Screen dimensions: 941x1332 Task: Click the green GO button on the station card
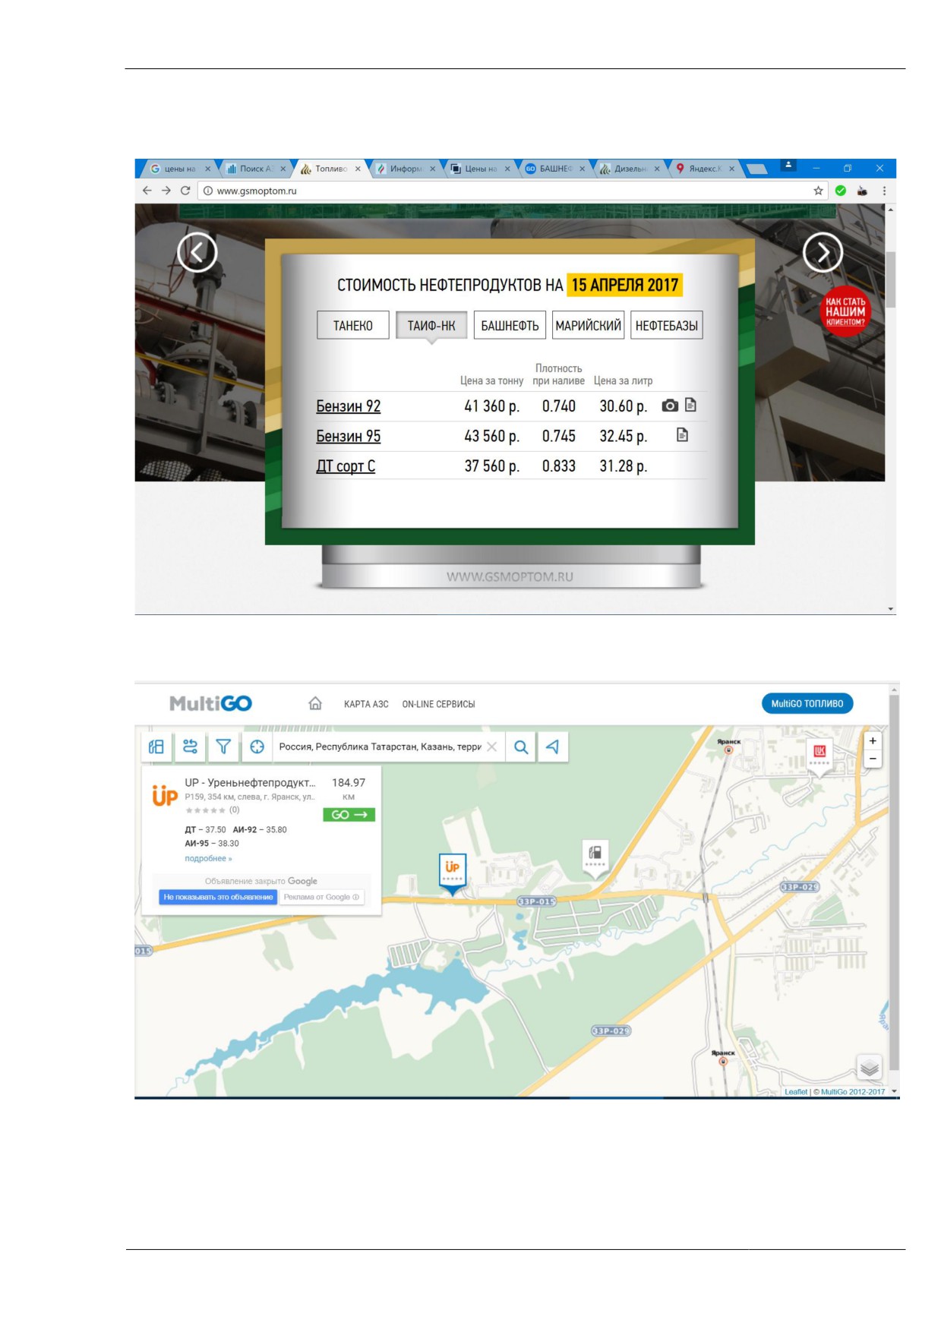pos(349,814)
